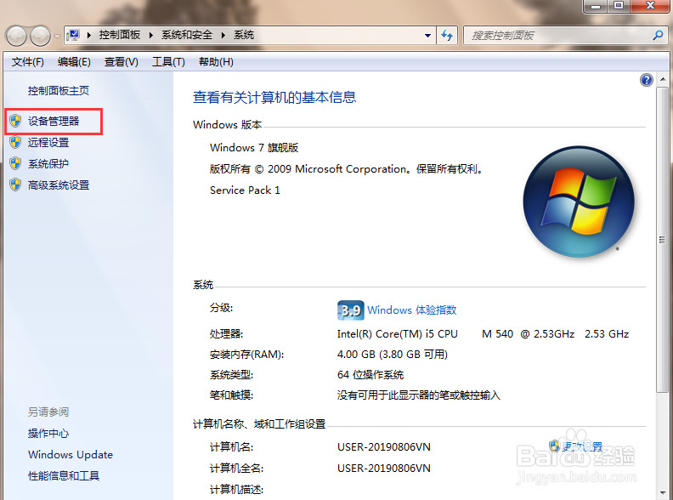
Task: Click the Windows logo image
Action: point(579,202)
